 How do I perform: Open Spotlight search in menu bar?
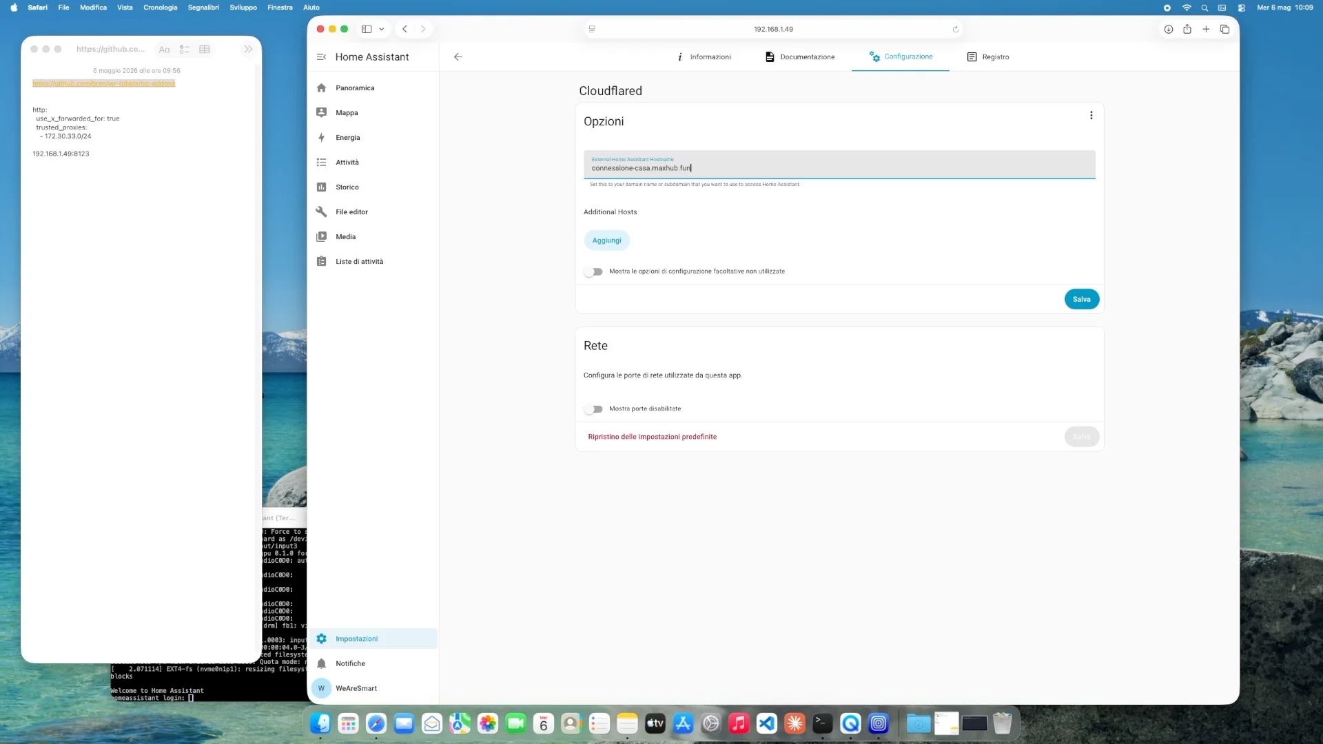pos(1204,8)
